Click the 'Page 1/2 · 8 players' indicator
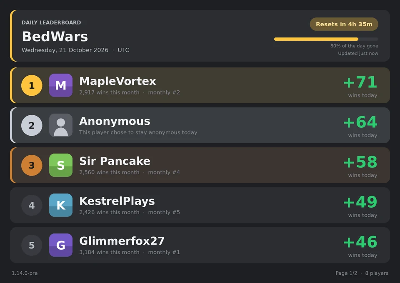Screen dimensions: 400x283 pyautogui.click(x=362, y=273)
